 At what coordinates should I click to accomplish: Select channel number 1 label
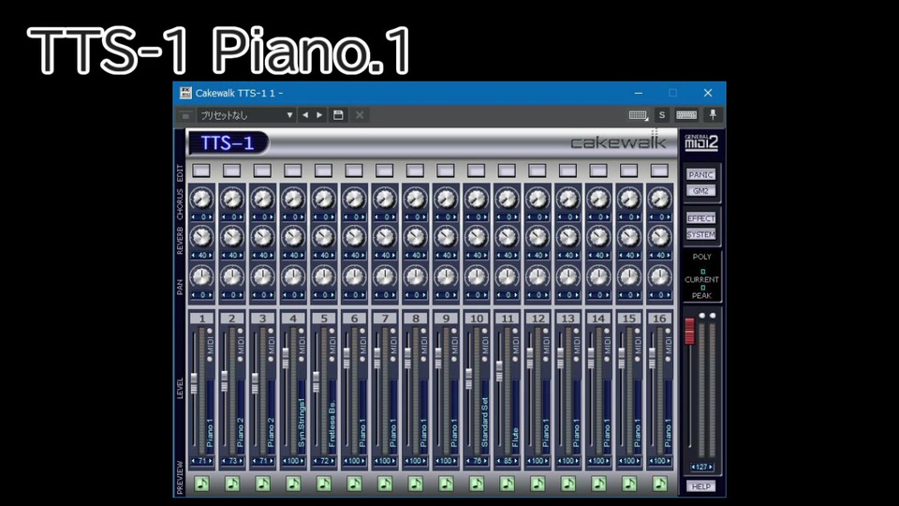coord(202,319)
